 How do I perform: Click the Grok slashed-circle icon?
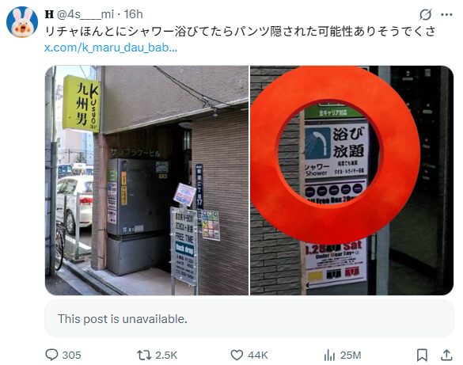coord(426,14)
